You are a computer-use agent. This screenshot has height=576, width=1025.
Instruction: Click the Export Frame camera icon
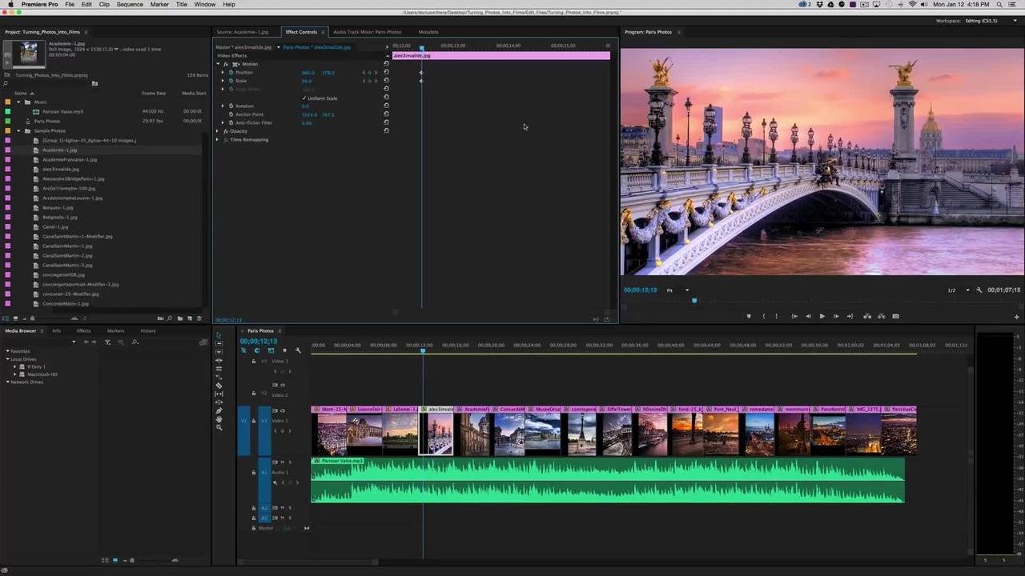(895, 316)
